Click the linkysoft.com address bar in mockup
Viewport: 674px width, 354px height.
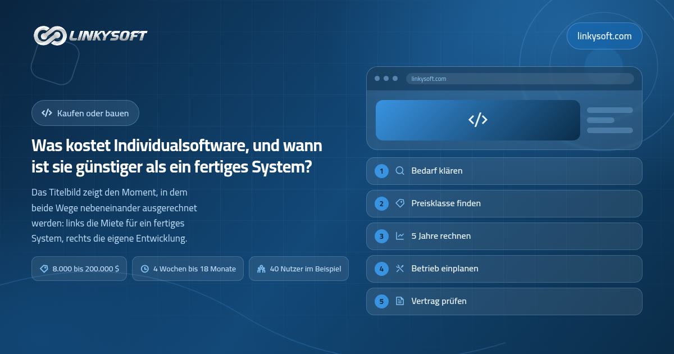(520, 79)
